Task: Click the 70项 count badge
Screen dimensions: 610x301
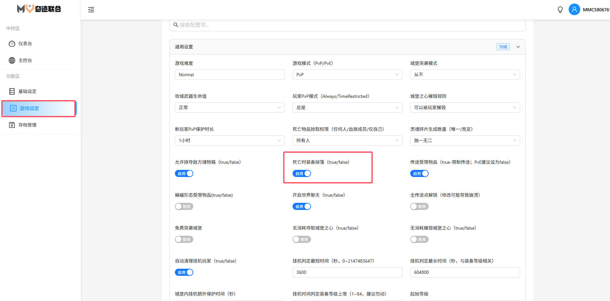Action: click(x=503, y=47)
